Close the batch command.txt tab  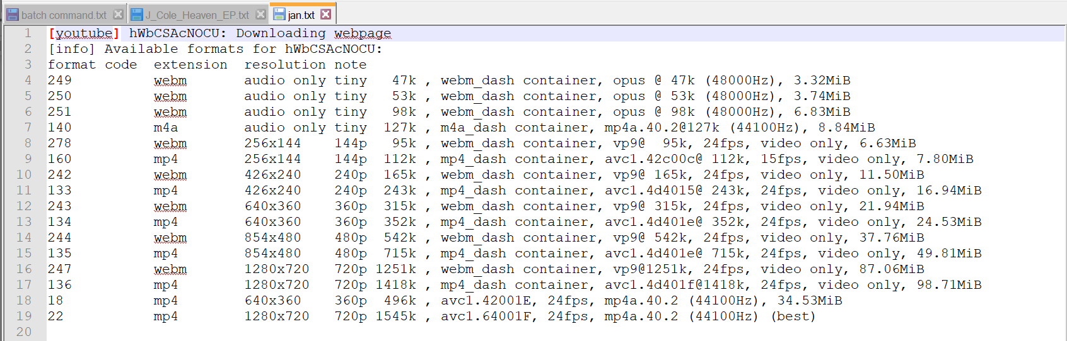point(118,14)
